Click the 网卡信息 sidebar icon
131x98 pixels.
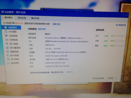pyautogui.click(x=8, y=55)
